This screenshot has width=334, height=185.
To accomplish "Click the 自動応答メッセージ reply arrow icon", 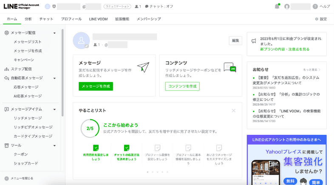I will click(x=7, y=78).
